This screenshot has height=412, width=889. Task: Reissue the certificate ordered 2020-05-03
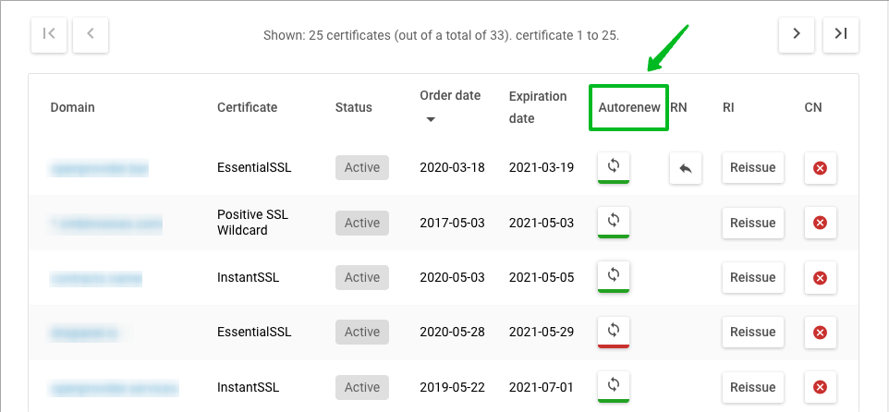coord(752,277)
